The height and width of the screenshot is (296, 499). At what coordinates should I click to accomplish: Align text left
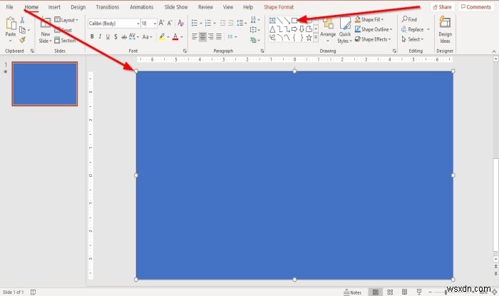[x=195, y=37]
